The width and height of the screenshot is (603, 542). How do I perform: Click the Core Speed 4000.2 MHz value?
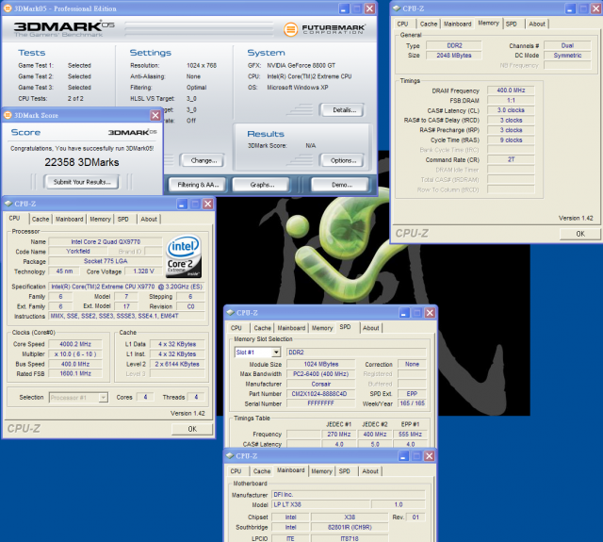pos(75,344)
